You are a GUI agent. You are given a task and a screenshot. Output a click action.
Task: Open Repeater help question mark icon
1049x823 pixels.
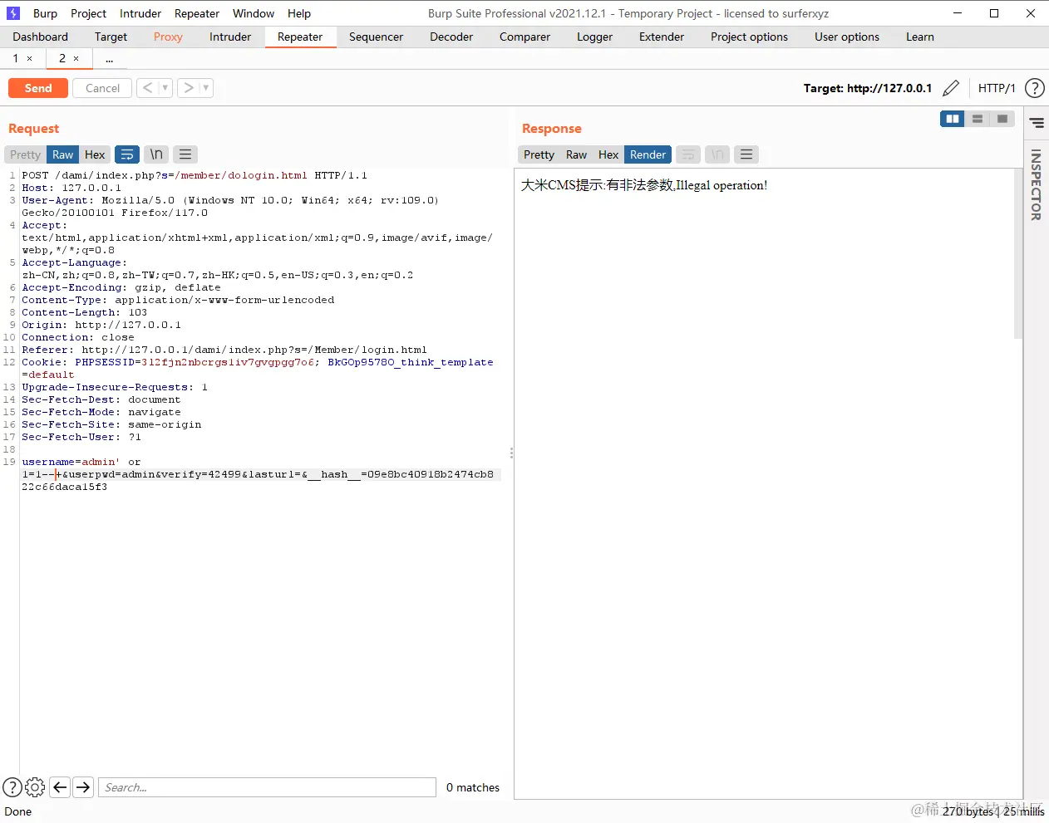pos(1035,88)
